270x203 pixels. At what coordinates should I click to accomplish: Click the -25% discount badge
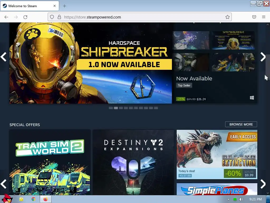click(181, 99)
